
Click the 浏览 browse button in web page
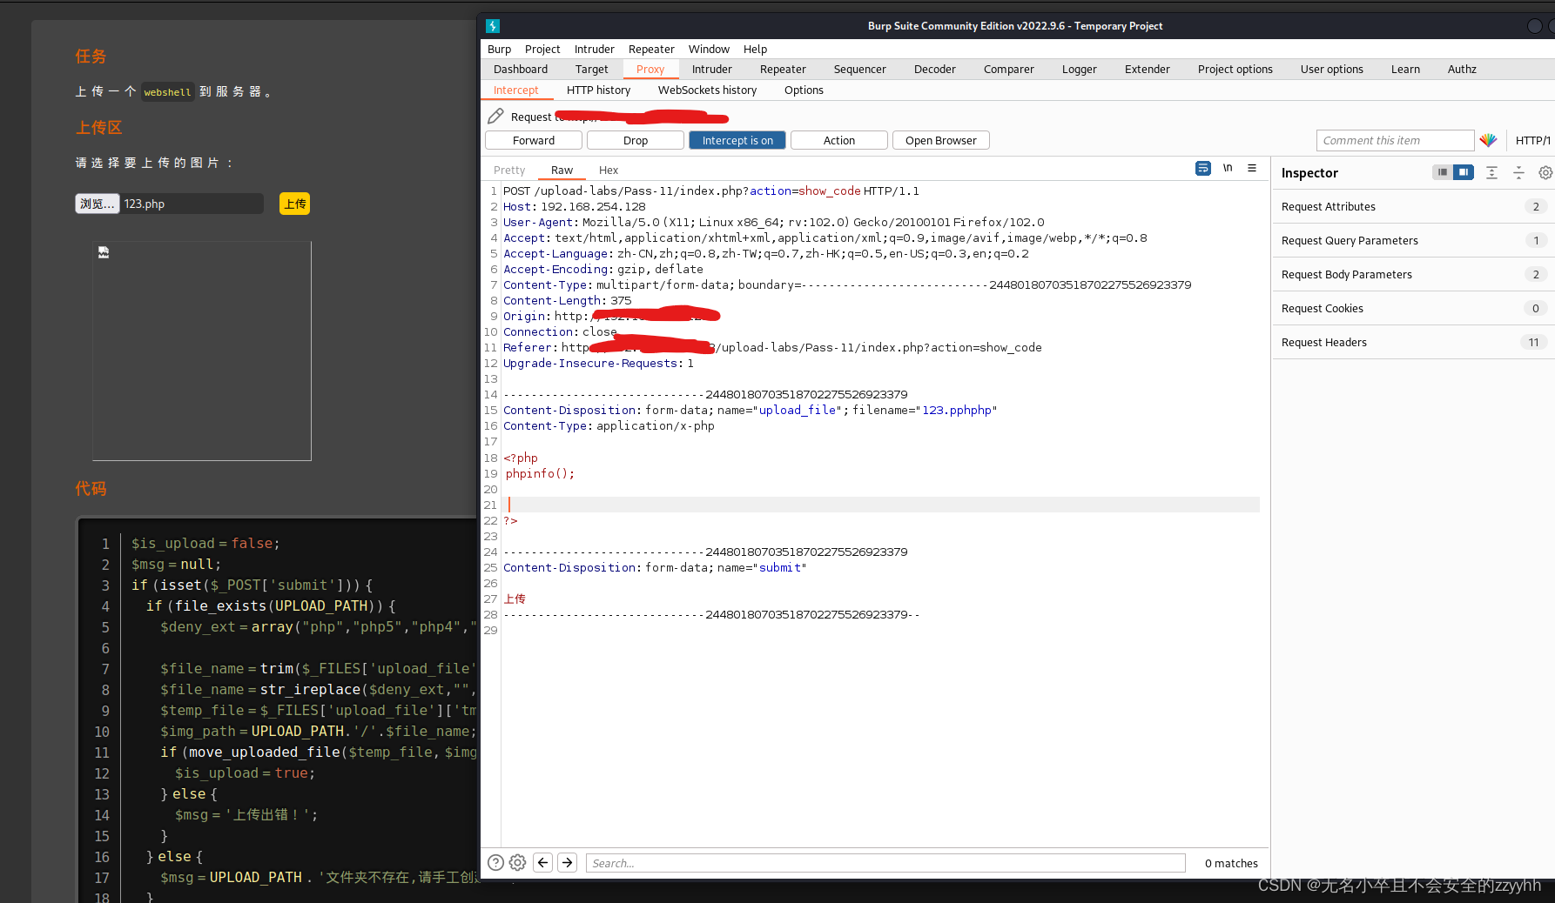(x=97, y=204)
